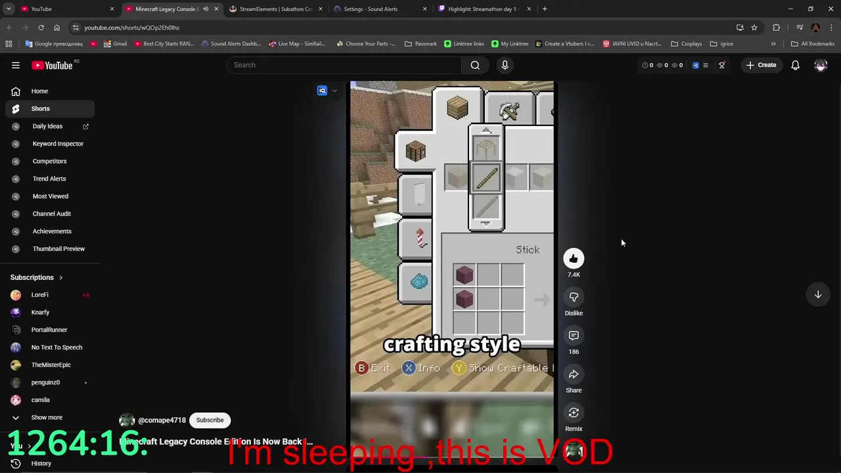Open Daily Ideas in the sidebar
Image resolution: width=841 pixels, height=473 pixels.
click(x=50, y=126)
